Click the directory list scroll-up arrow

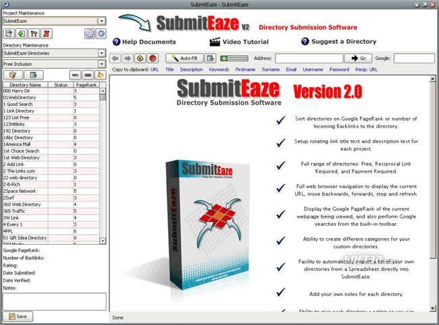click(103, 91)
